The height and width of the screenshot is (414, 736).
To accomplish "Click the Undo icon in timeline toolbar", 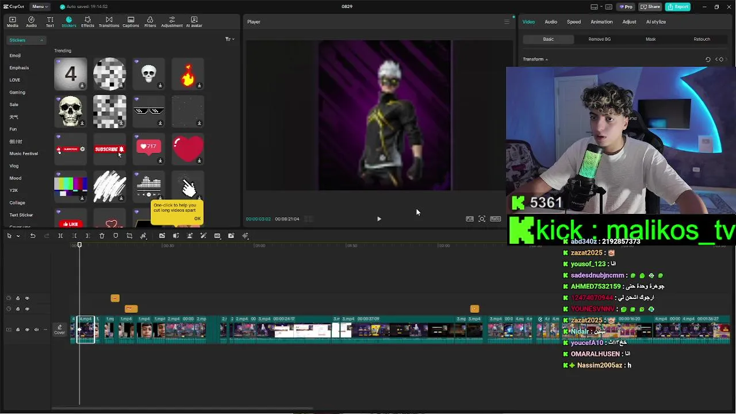I will pos(33,236).
